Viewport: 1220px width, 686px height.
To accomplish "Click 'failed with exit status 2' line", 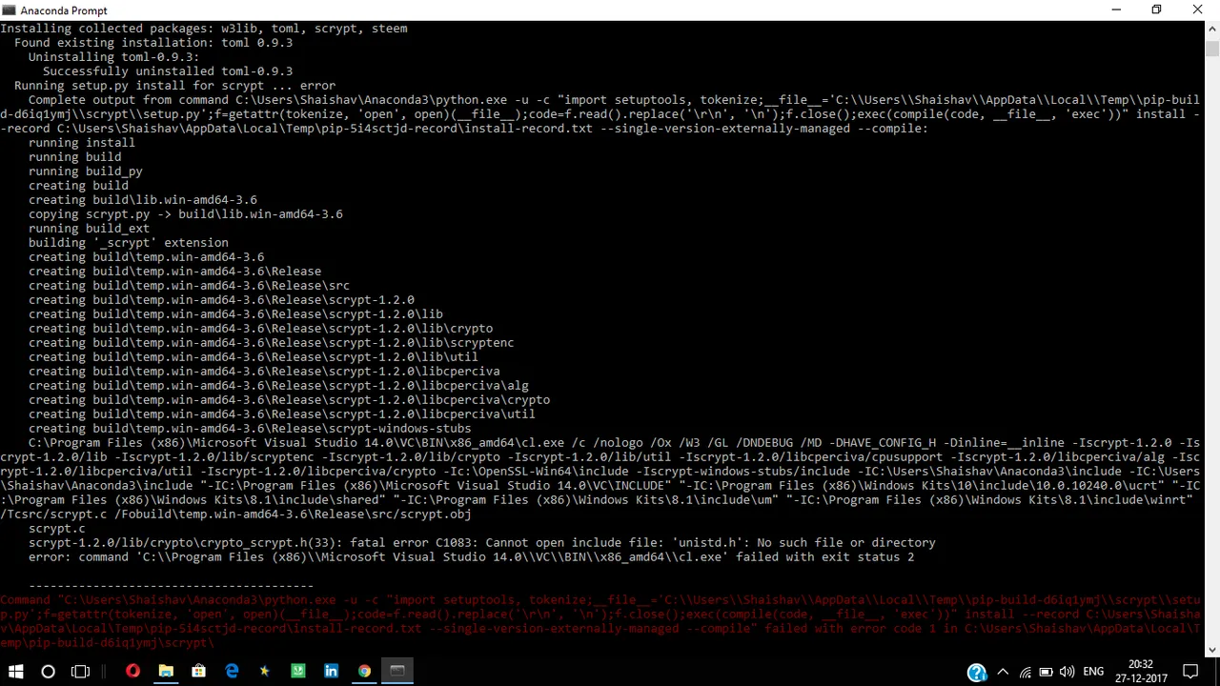I will [x=471, y=557].
